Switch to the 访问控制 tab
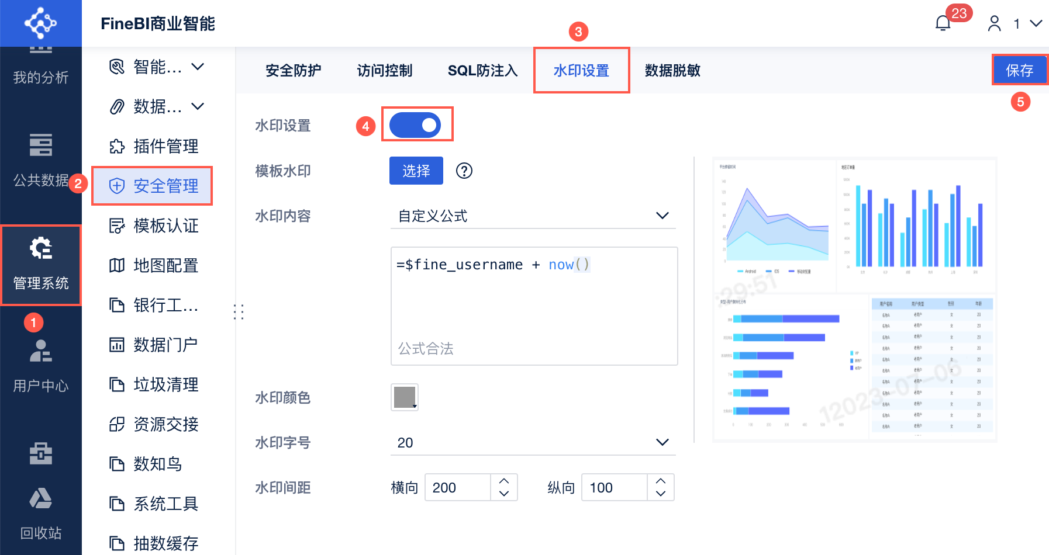The width and height of the screenshot is (1049, 555). (385, 71)
